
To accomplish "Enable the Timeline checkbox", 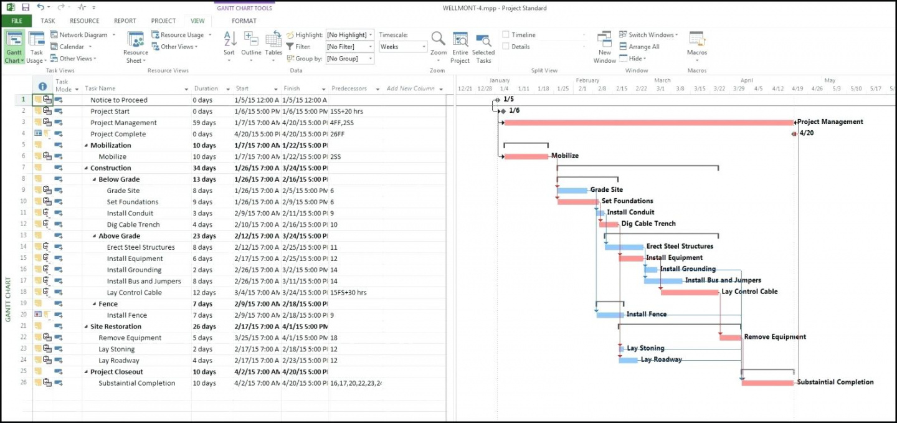I will tap(506, 35).
